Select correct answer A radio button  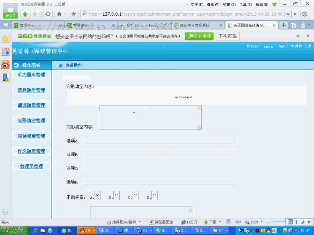98,196
